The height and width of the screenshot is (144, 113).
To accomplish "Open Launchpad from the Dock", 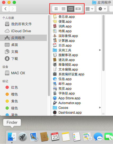I will click(23, 137).
